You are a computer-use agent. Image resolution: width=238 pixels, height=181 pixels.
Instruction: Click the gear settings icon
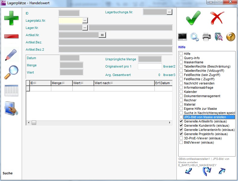pyautogui.click(x=195, y=37)
